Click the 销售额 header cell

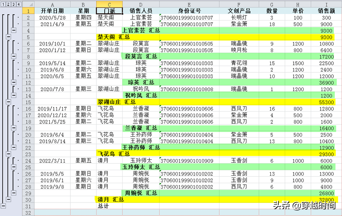point(326,11)
